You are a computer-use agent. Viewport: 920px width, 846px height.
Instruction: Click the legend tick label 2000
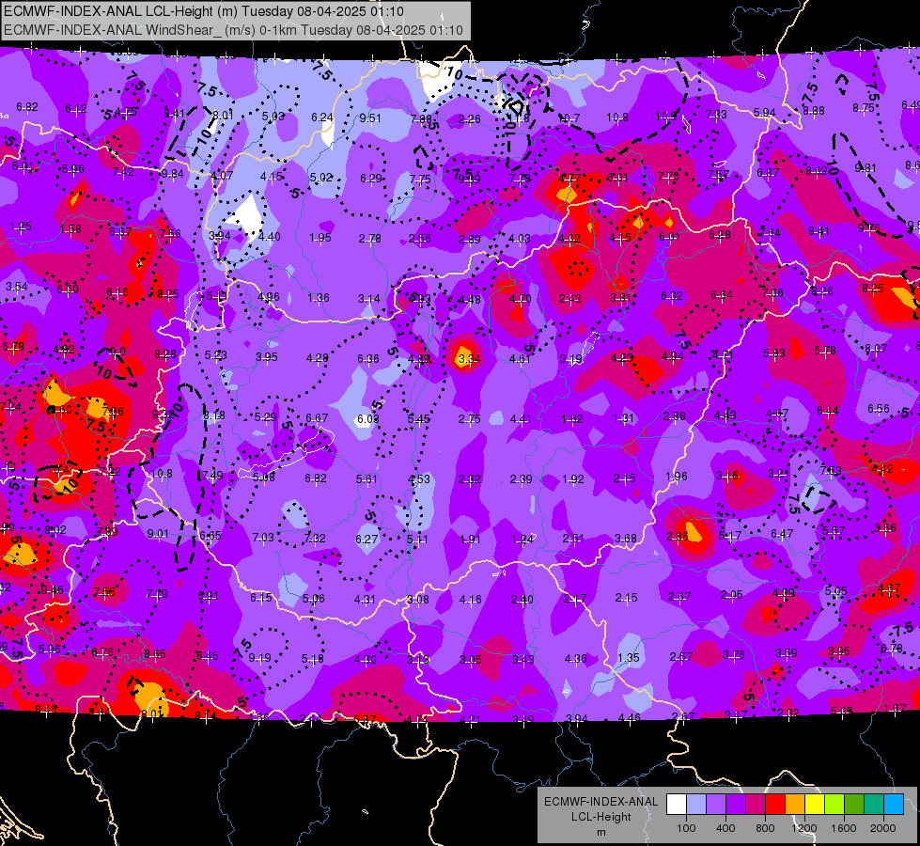point(883,828)
